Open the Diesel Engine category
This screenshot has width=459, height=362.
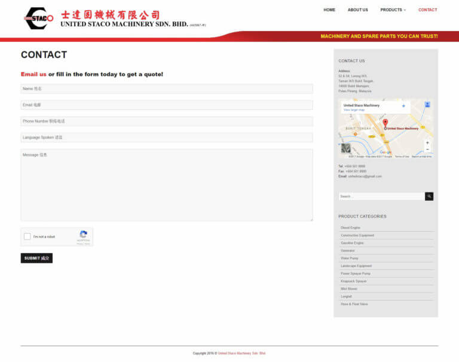pos(350,228)
